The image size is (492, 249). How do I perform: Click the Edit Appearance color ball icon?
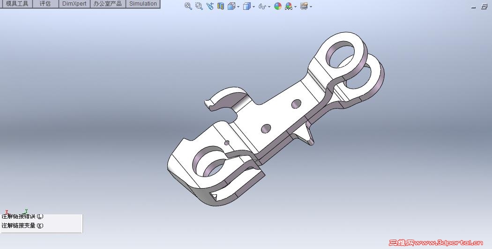pos(278,6)
